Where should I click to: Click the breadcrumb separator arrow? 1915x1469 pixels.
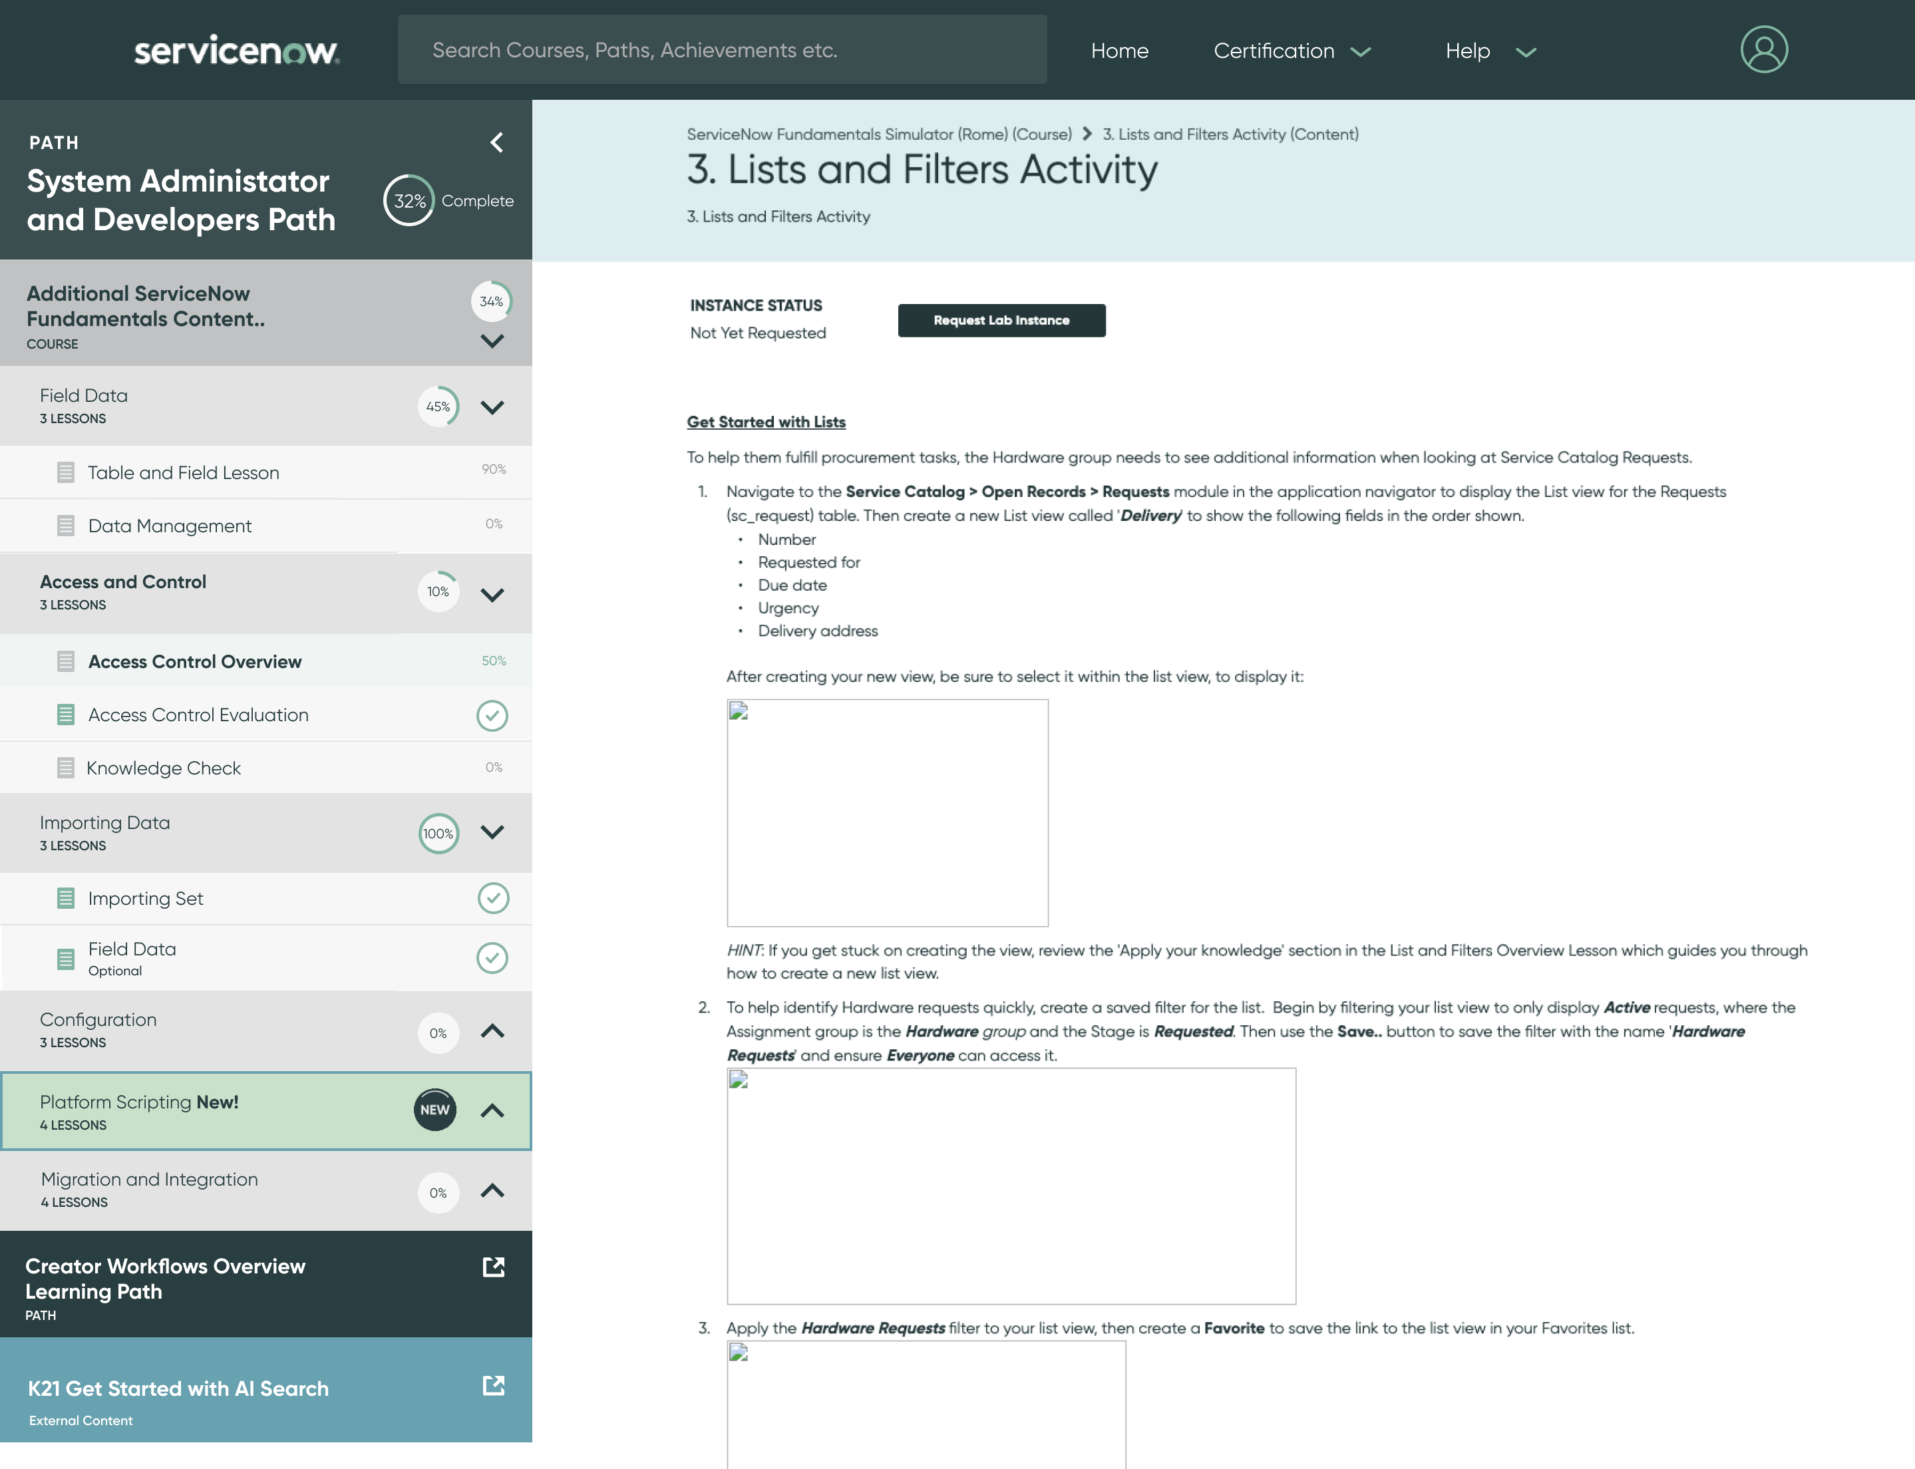pyautogui.click(x=1087, y=134)
